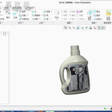Open the model tree columns dropdown arrow
Screen dimensions: 112x112
tap(8, 33)
